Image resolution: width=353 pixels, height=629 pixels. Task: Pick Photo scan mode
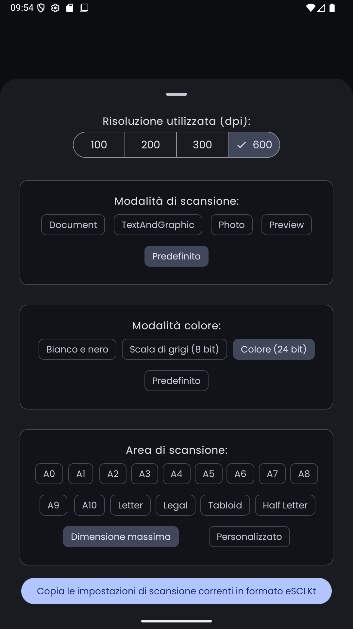click(232, 225)
